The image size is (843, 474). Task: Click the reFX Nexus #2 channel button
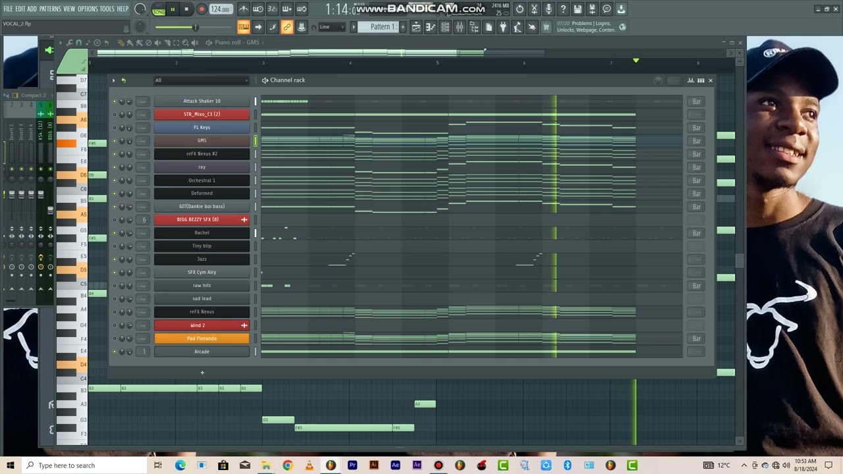click(202, 154)
